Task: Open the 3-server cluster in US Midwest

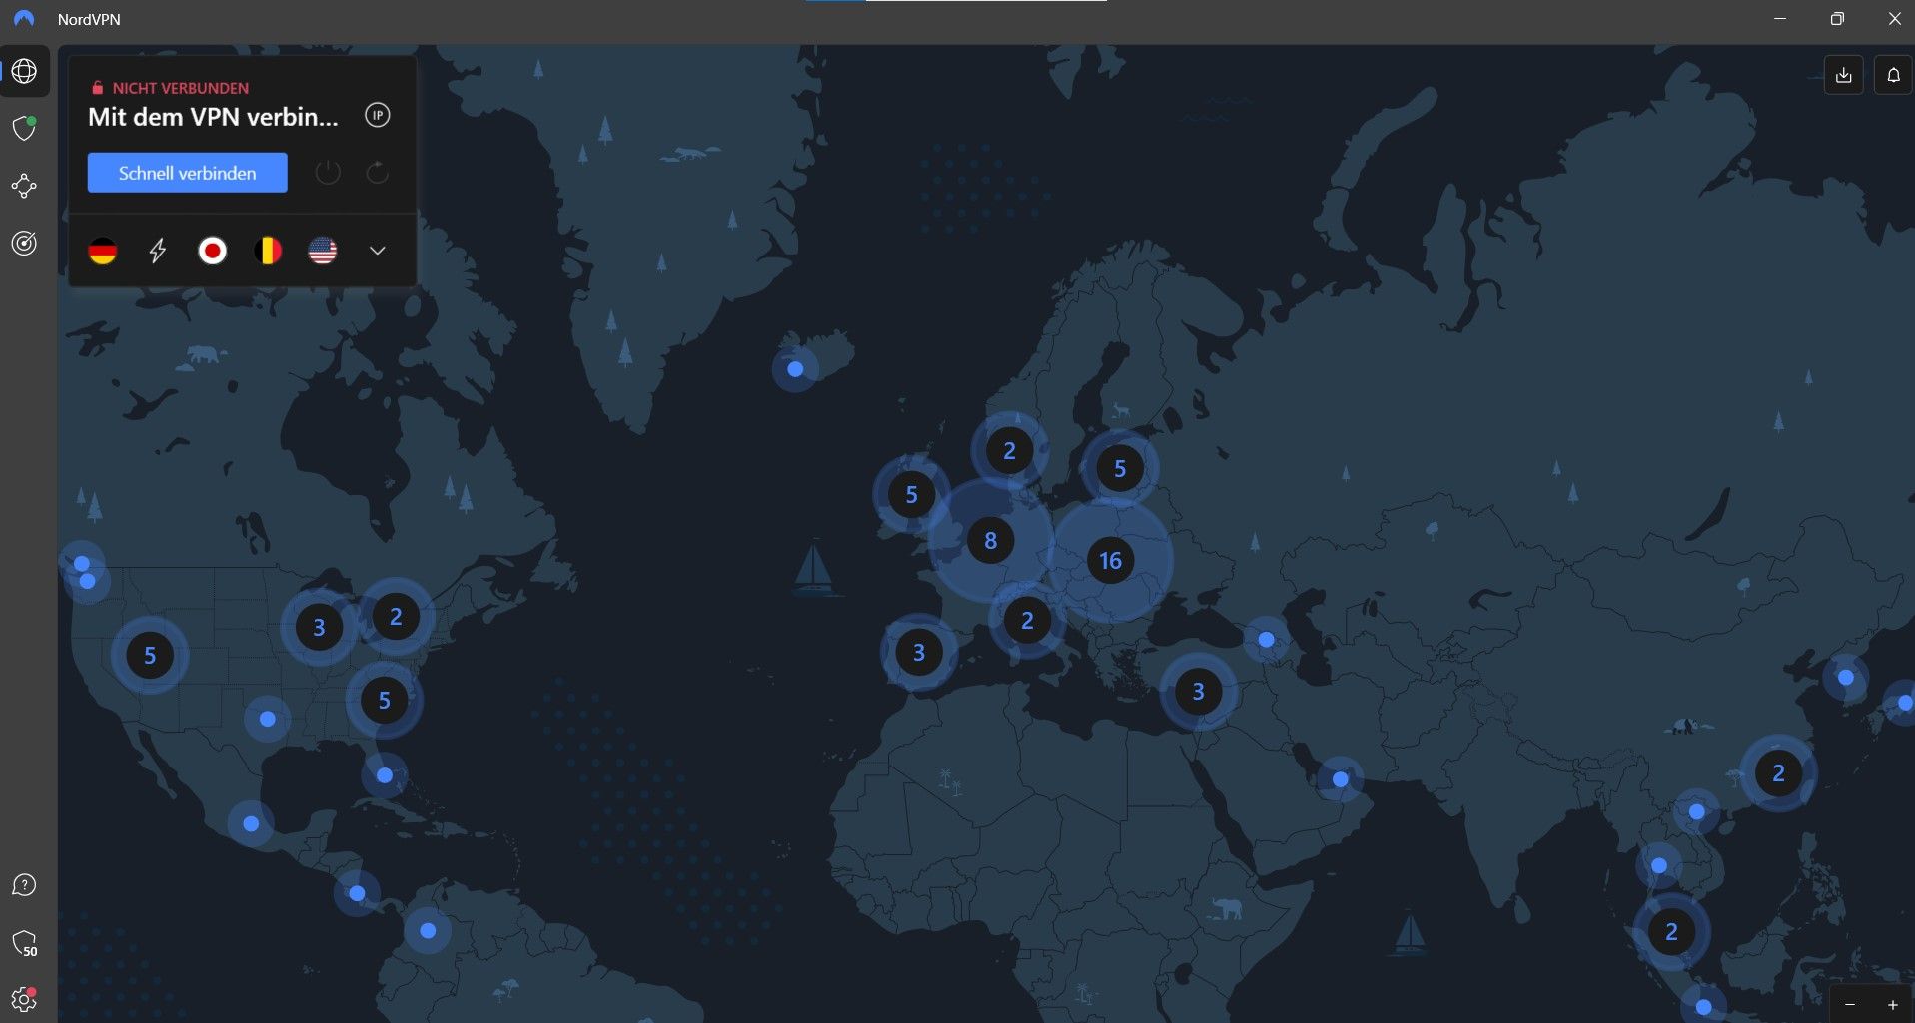Action: pyautogui.click(x=319, y=627)
